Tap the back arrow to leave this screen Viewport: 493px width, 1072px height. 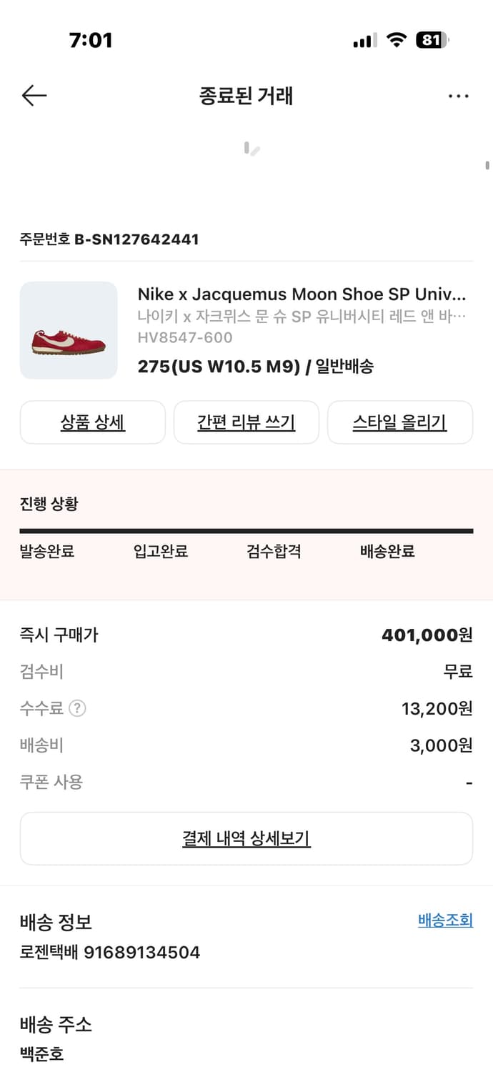(34, 95)
